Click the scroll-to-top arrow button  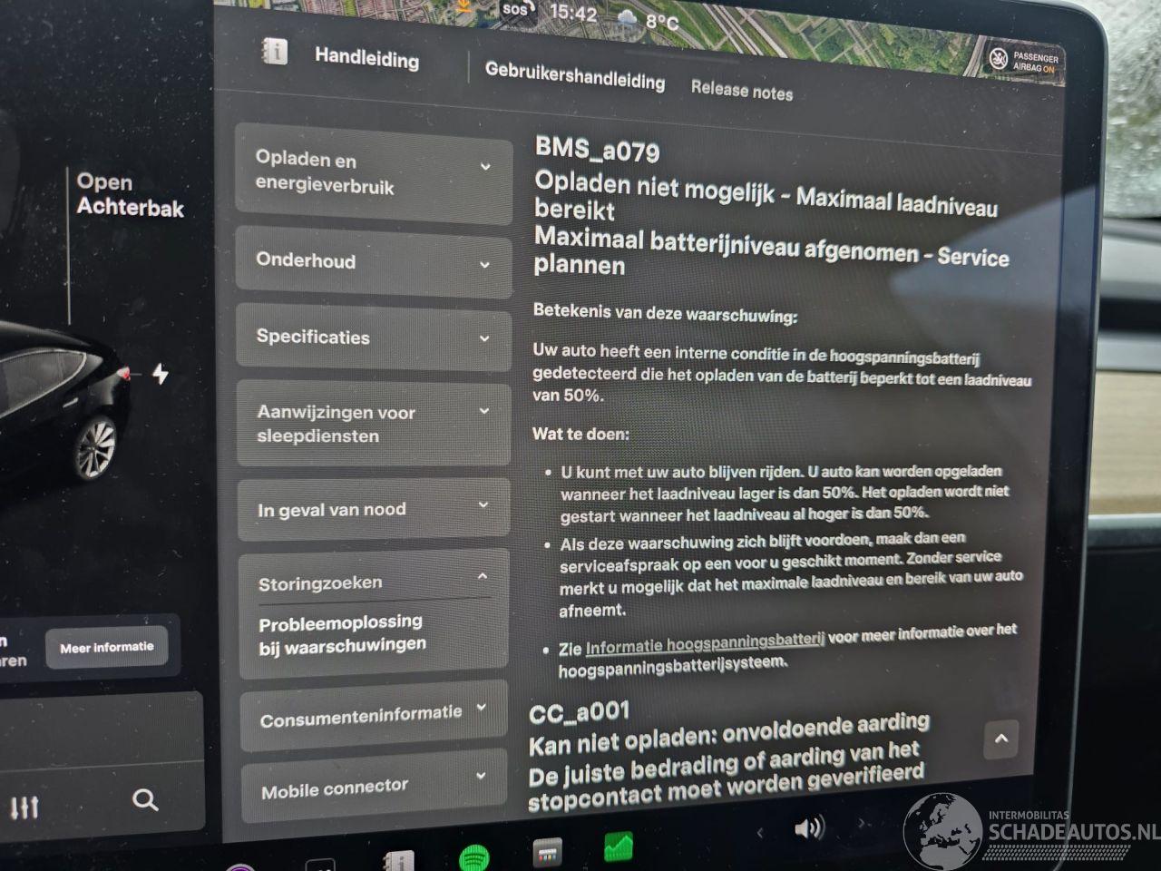[x=1000, y=739]
